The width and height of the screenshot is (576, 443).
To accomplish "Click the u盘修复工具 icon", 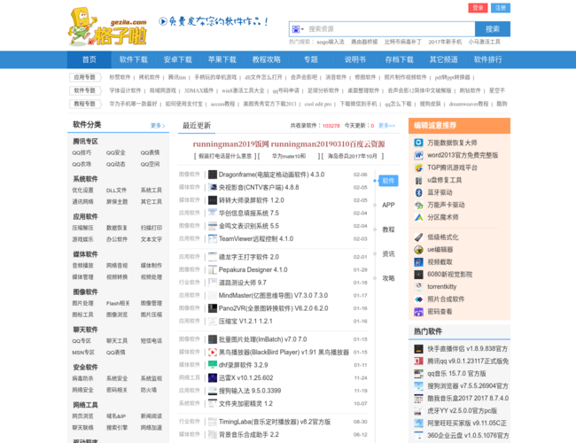I will pyautogui.click(x=419, y=180).
